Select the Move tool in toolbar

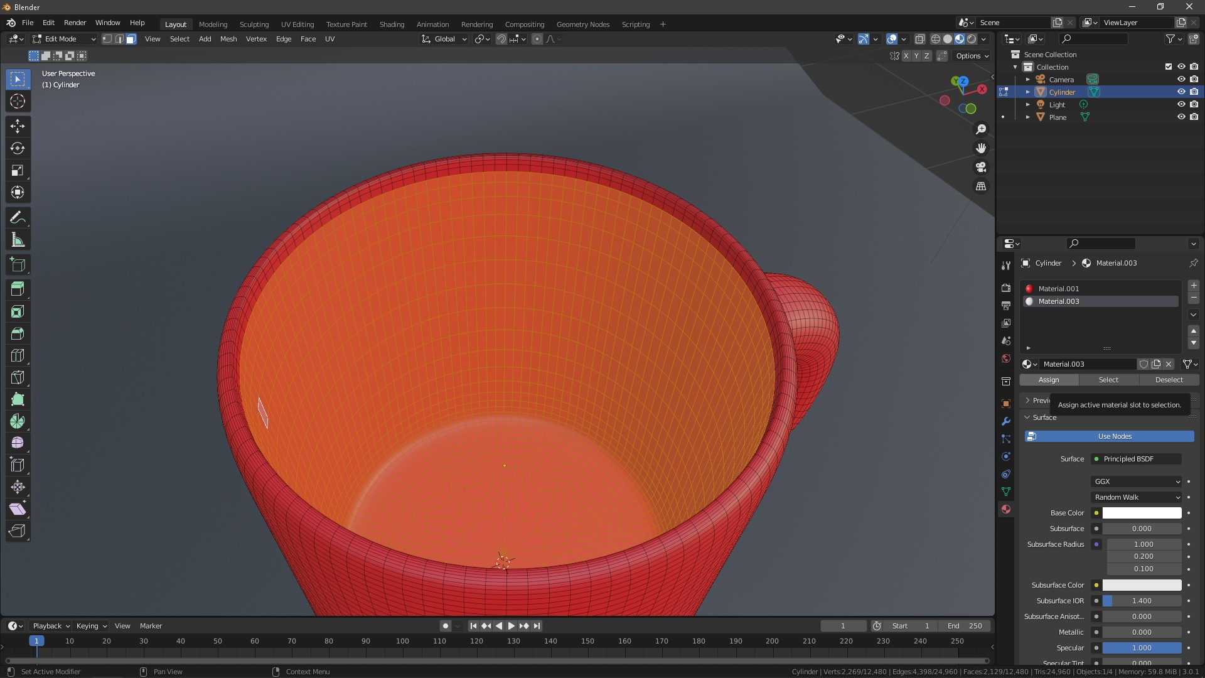18,126
